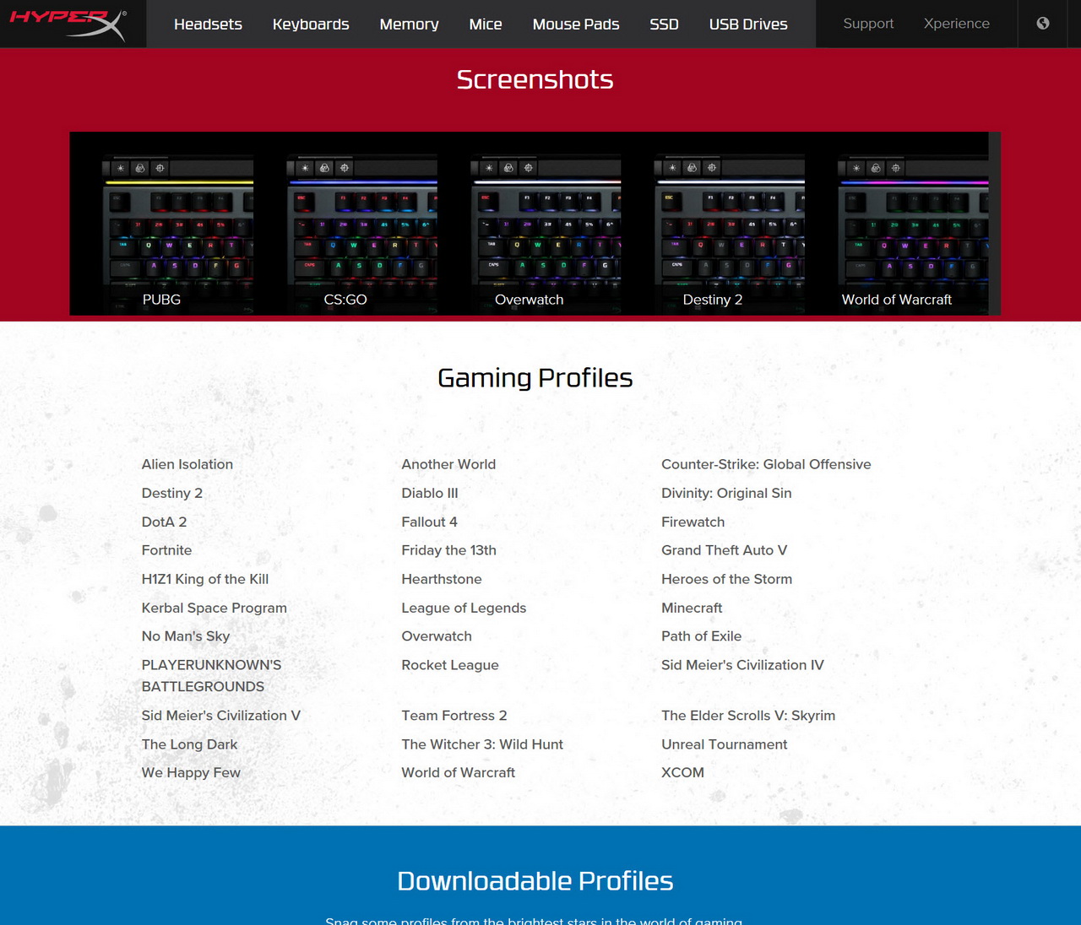Viewport: 1081px width, 925px height.
Task: Click the Screenshots heading
Action: tap(535, 79)
